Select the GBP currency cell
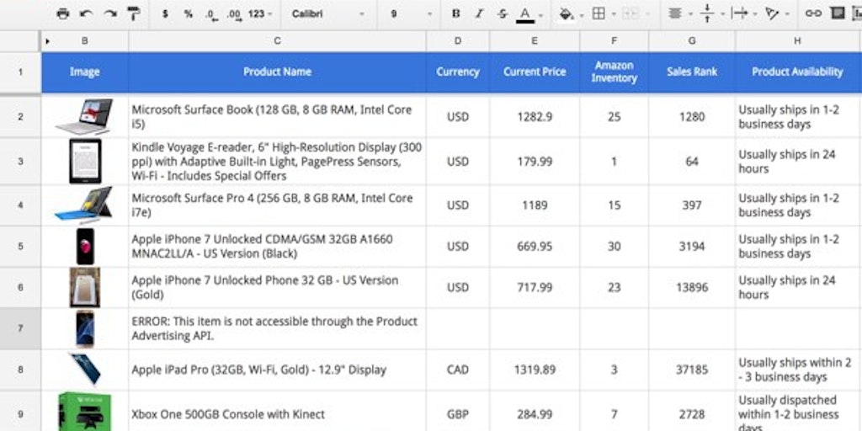 click(458, 411)
